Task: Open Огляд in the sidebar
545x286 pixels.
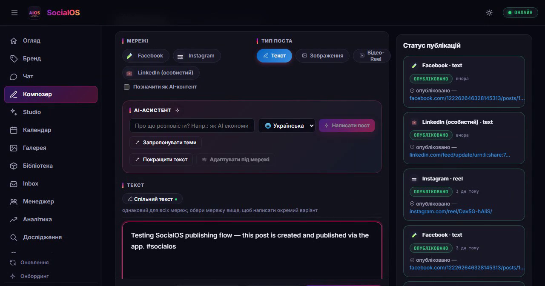Action: coord(51,40)
